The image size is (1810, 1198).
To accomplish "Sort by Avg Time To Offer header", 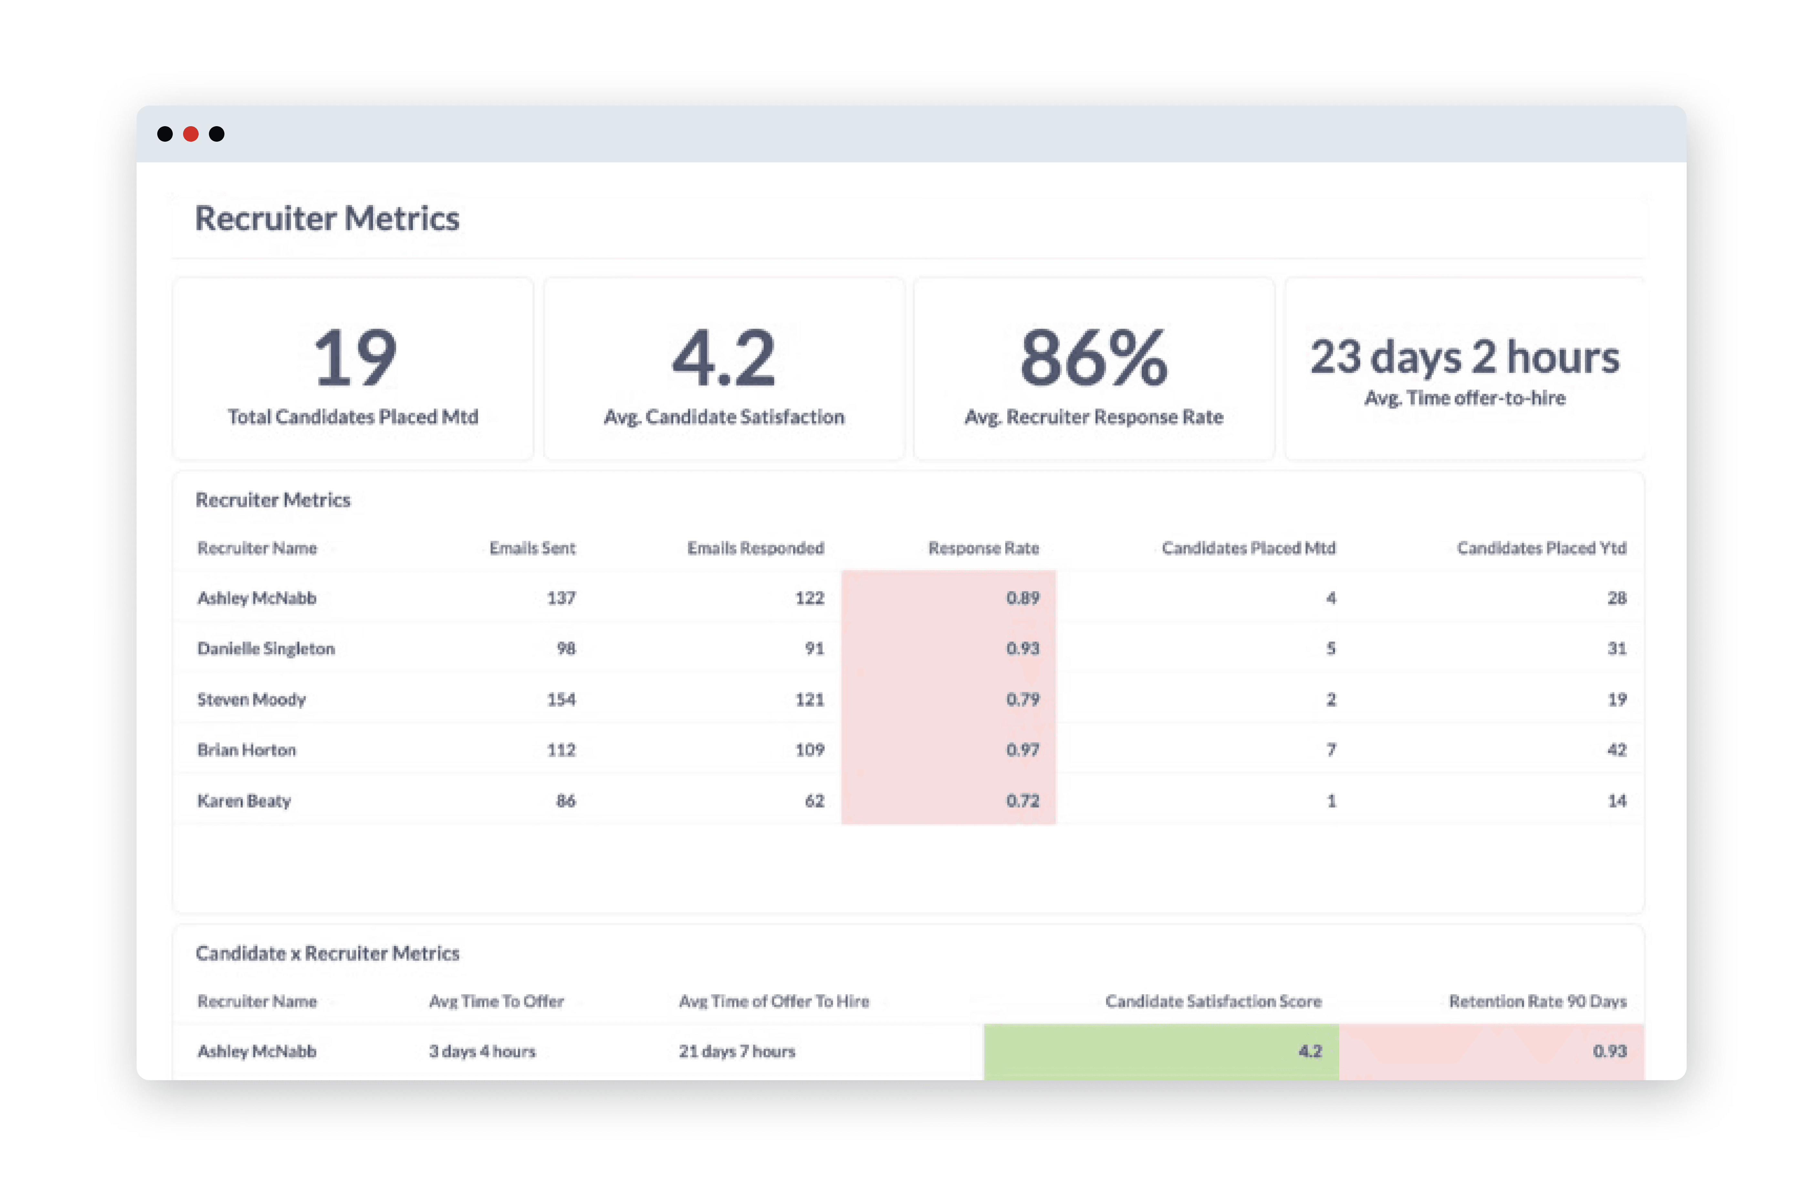I will click(x=496, y=1001).
